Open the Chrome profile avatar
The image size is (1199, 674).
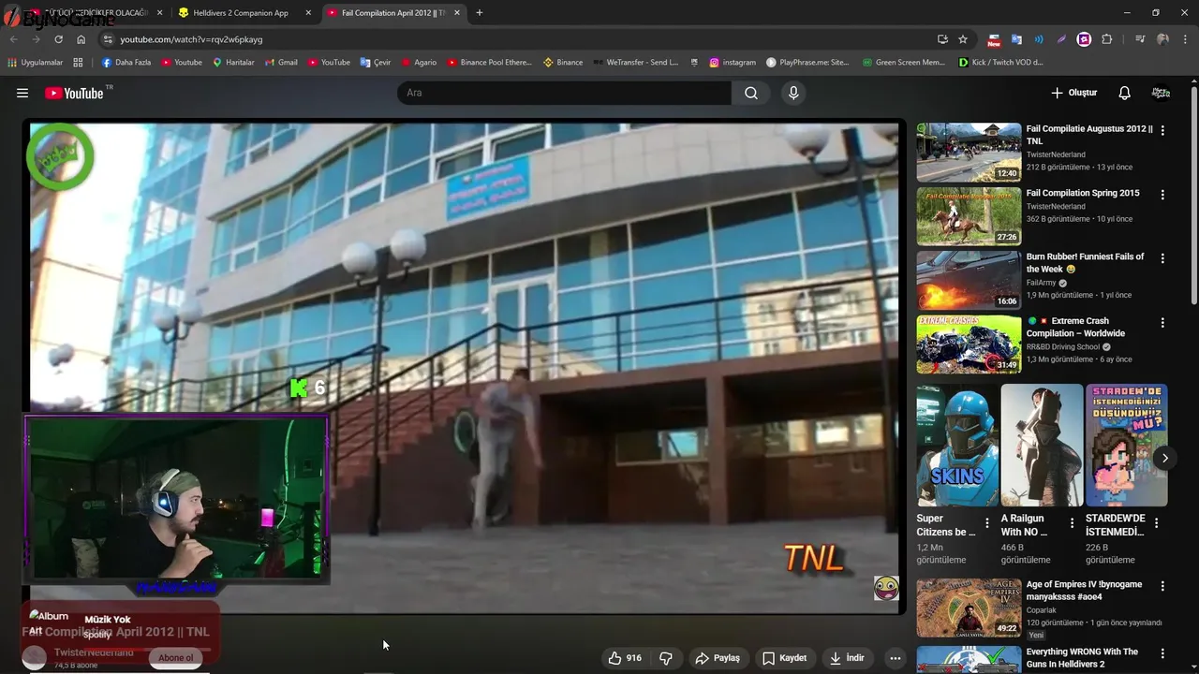coord(1162,39)
